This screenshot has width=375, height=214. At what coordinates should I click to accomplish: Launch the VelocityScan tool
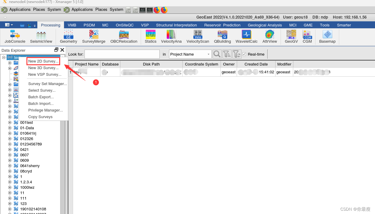point(198,37)
